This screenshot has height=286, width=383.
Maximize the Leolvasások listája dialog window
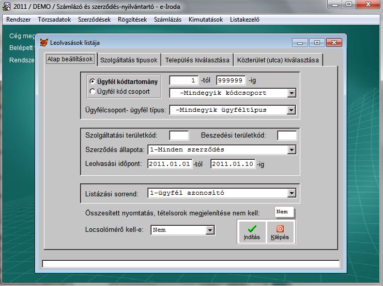click(317, 42)
